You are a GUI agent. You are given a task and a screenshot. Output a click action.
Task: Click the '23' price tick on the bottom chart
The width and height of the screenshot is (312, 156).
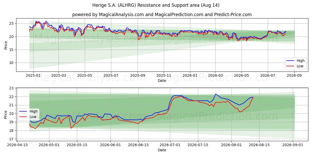tap(12, 88)
